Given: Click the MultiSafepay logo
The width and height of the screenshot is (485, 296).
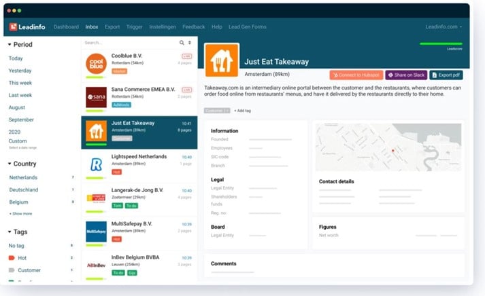Looking at the screenshot, I should click(96, 232).
